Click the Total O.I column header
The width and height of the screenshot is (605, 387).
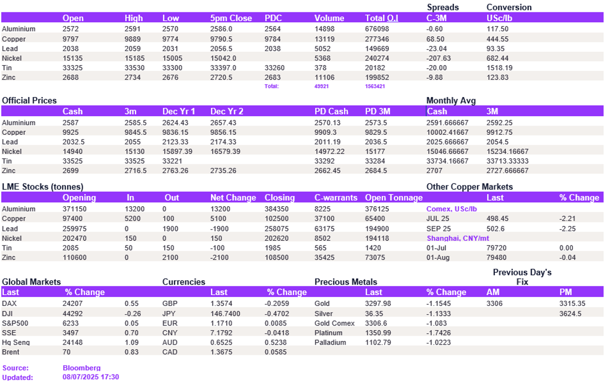coord(382,18)
